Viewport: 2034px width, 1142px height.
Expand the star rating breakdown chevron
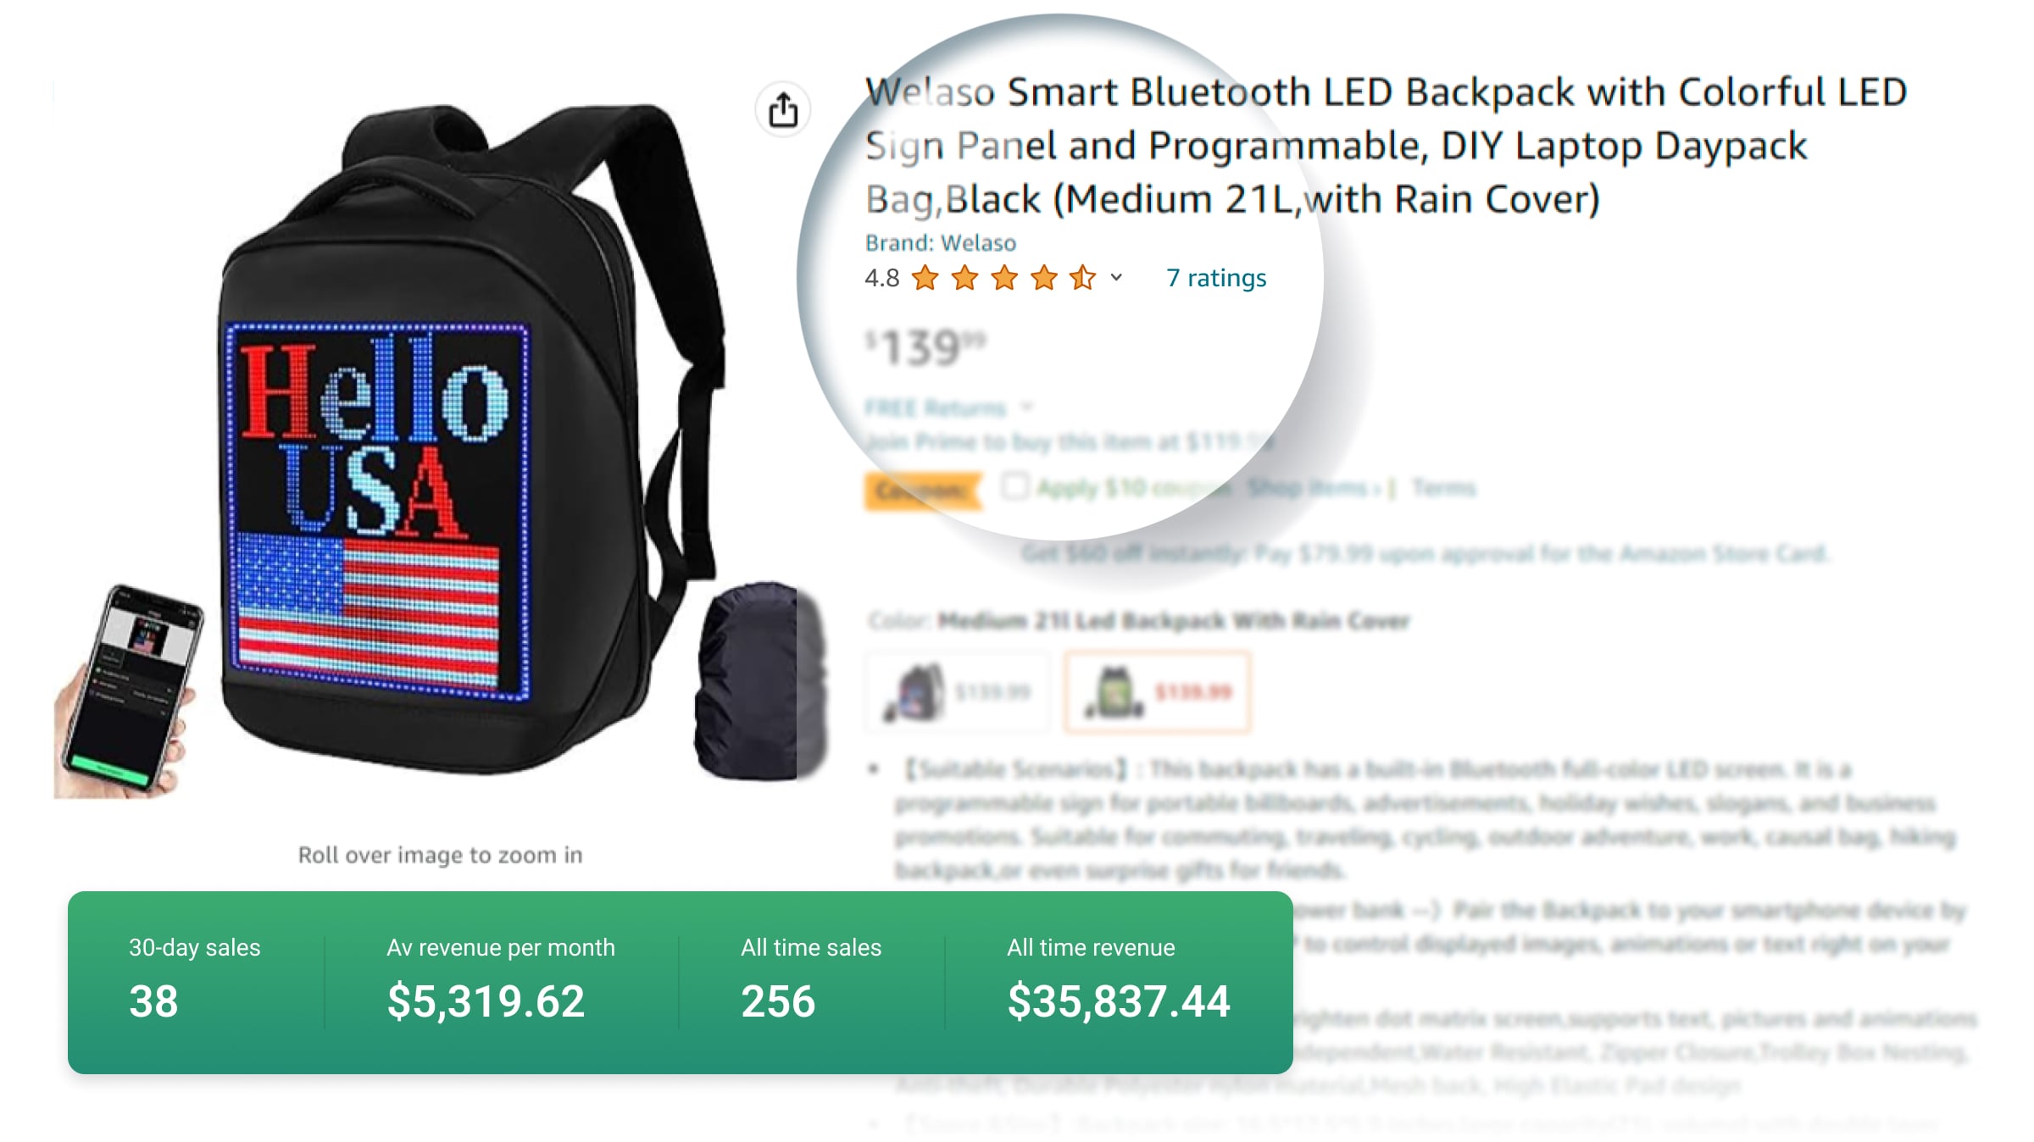[1116, 278]
